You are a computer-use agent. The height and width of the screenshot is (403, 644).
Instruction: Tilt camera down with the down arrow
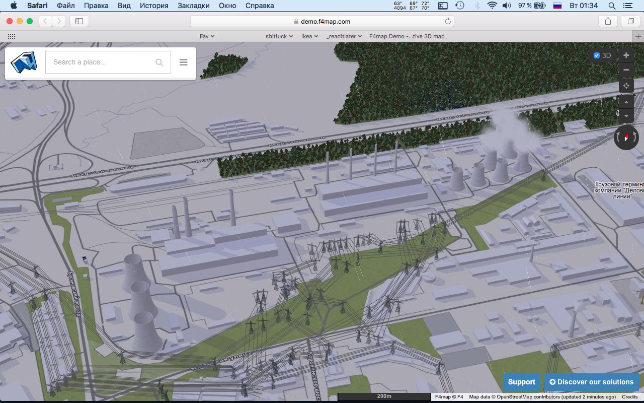[x=626, y=116]
